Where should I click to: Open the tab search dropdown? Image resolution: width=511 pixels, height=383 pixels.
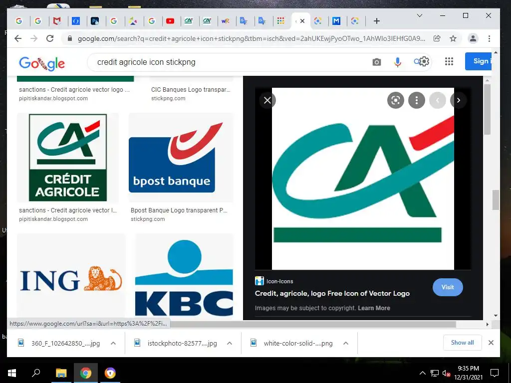click(420, 15)
